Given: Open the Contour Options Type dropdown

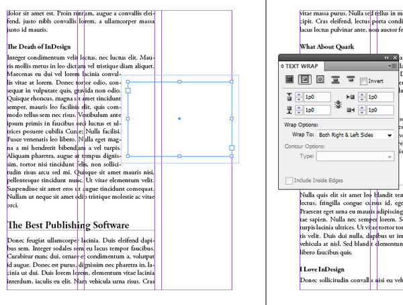Looking at the screenshot, I should coord(355,157).
